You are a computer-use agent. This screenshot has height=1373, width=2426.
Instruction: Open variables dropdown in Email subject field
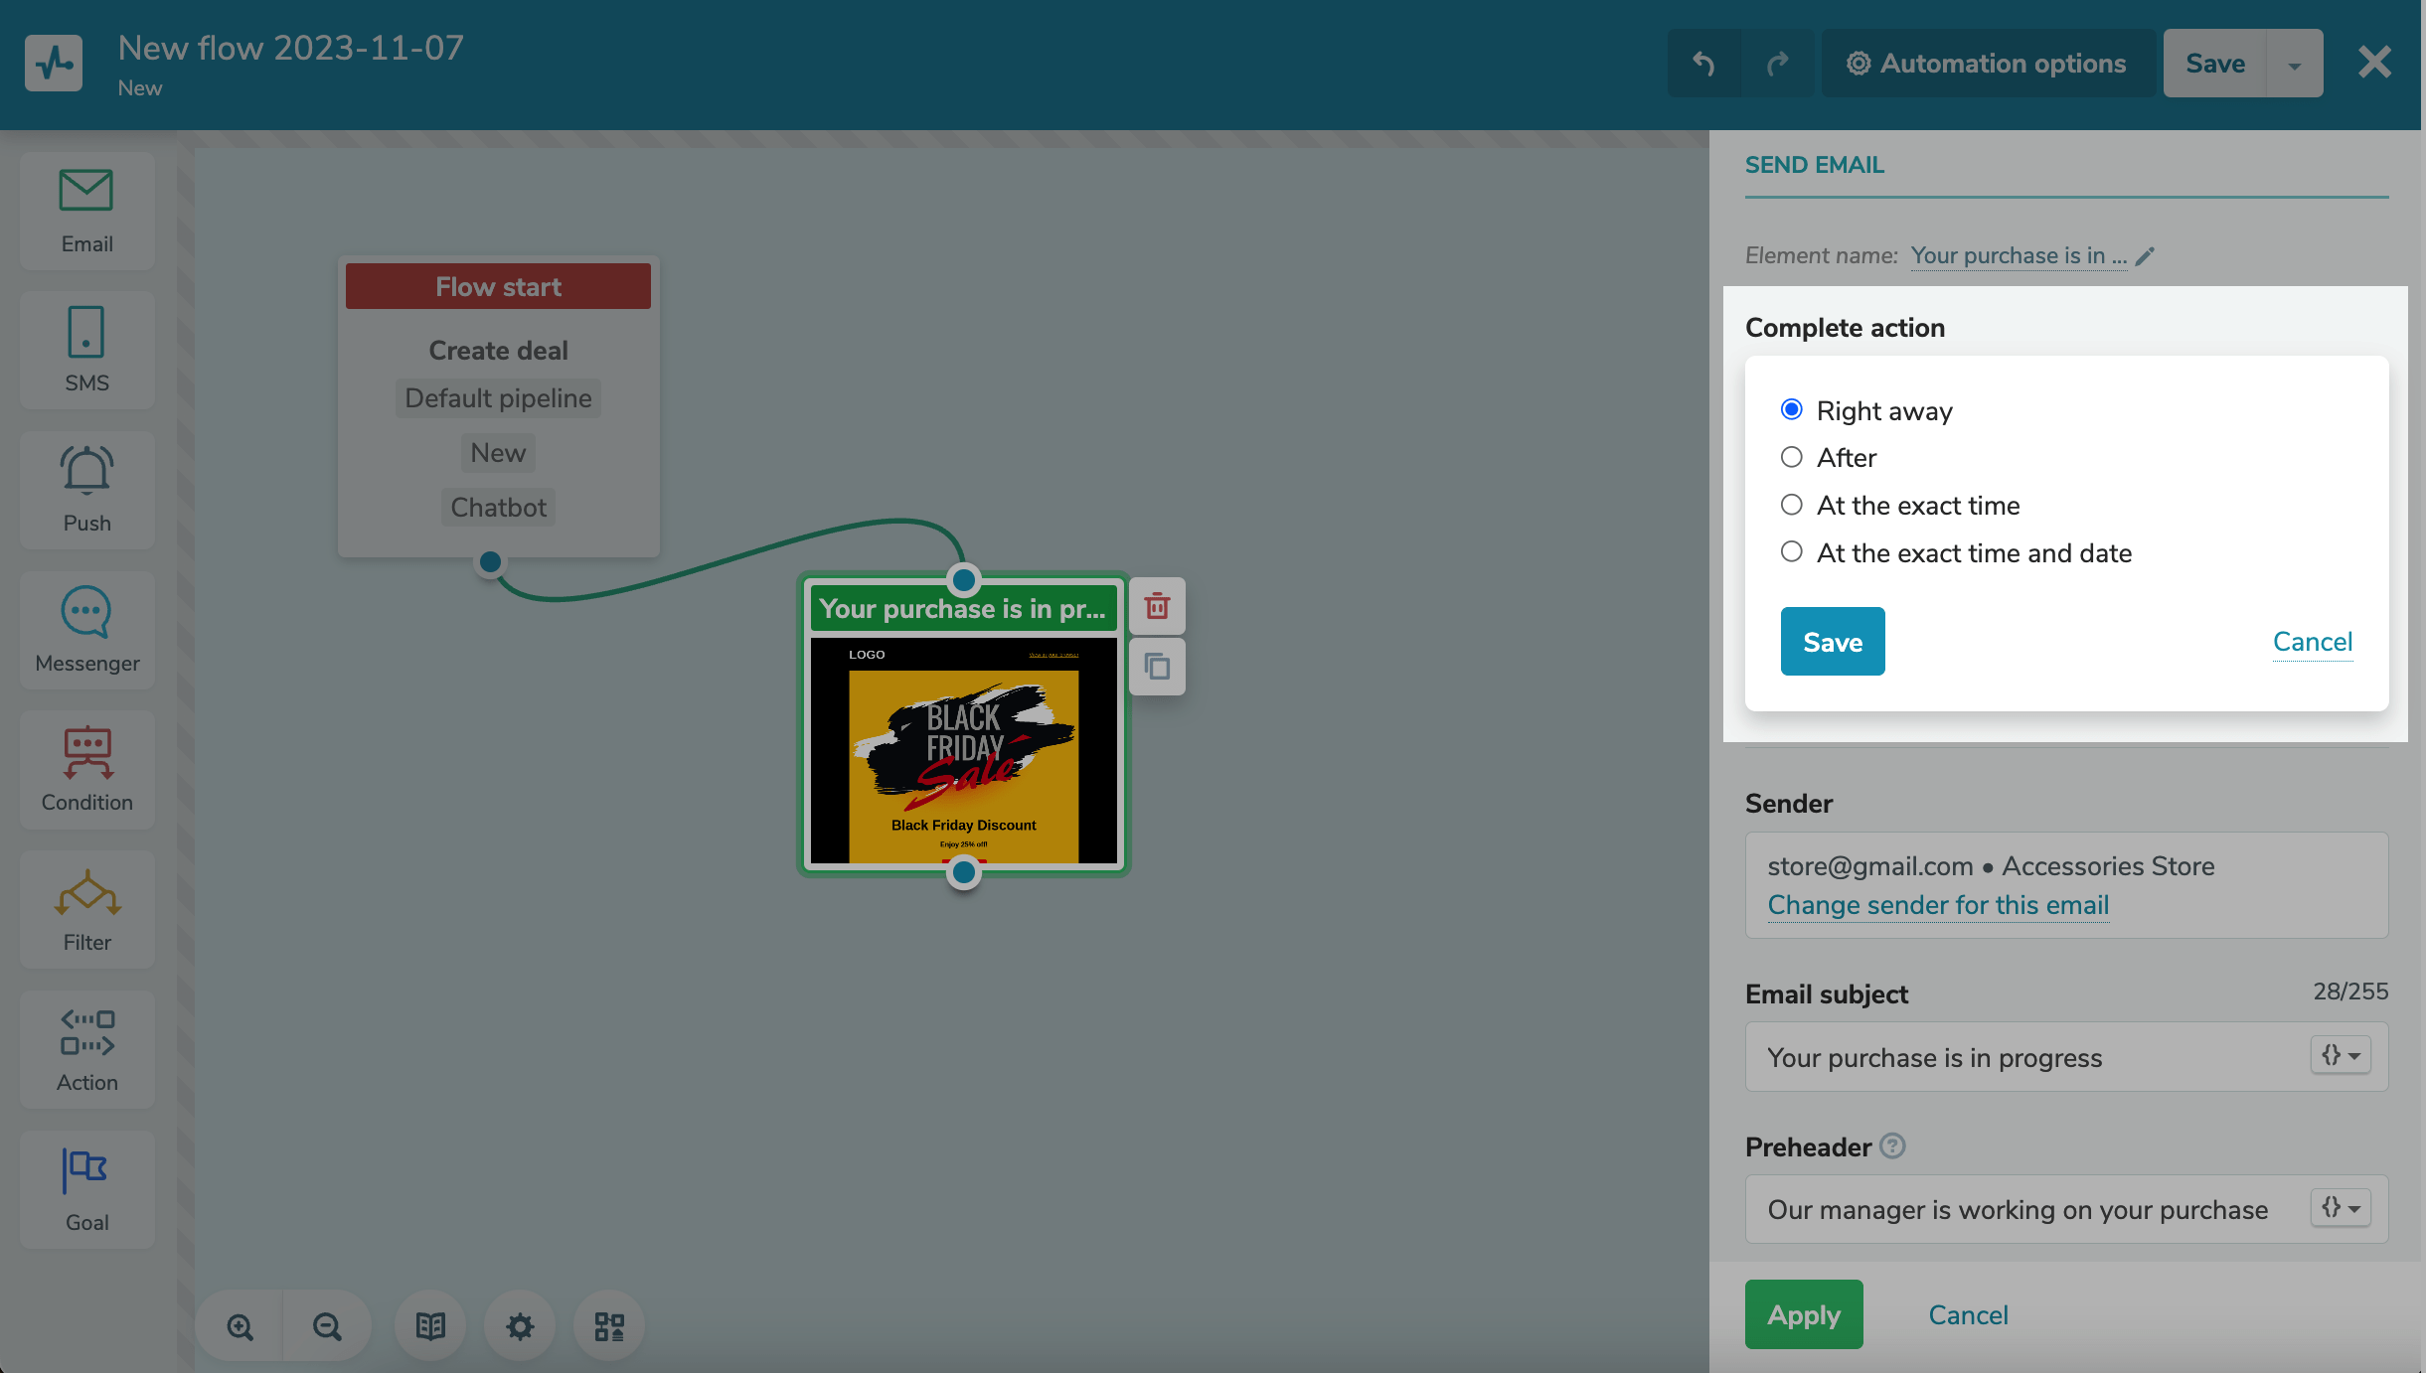pyautogui.click(x=2341, y=1055)
